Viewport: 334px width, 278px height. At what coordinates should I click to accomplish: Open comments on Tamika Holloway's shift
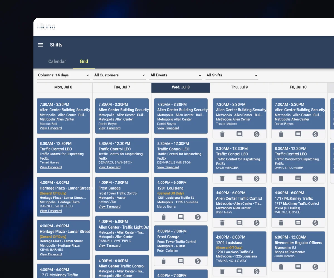239,271
